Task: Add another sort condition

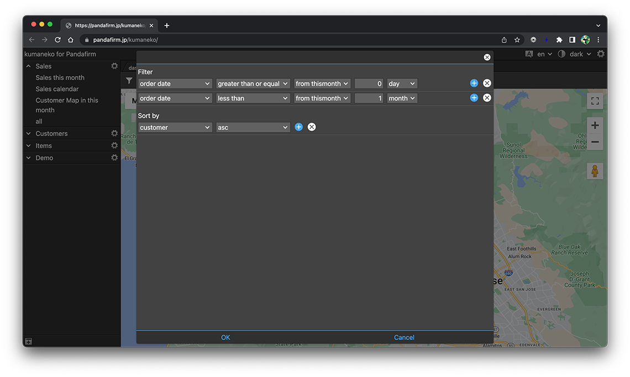Action: 298,127
